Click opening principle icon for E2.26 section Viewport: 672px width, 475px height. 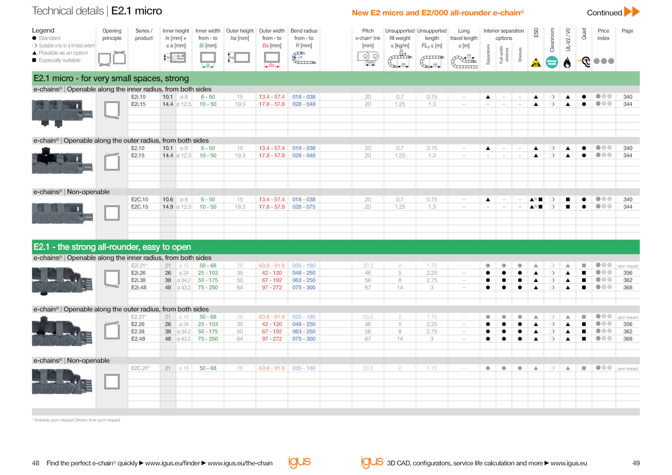[112, 331]
